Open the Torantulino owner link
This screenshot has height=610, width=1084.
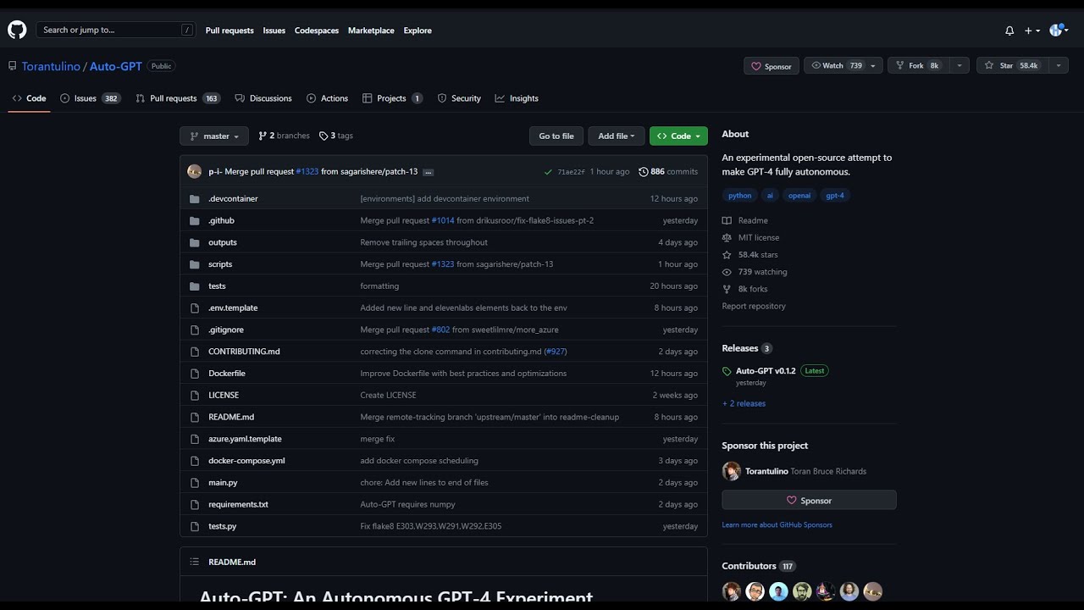(51, 66)
